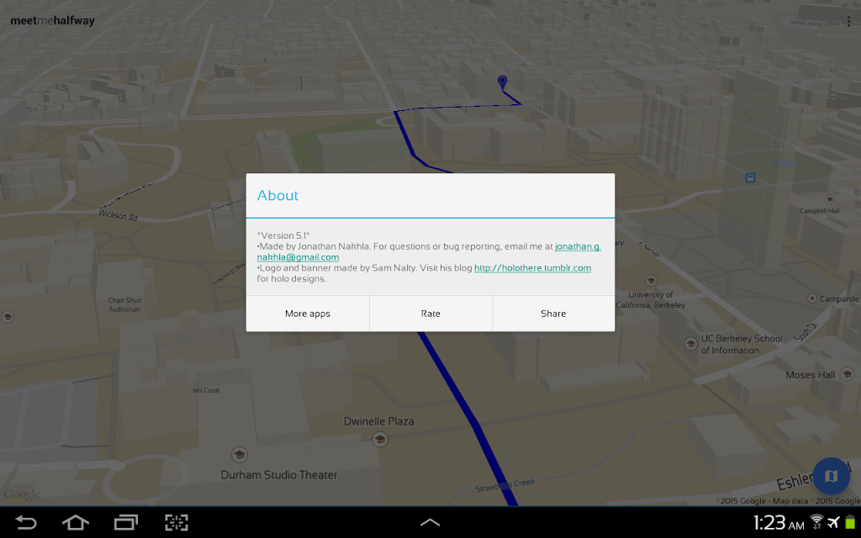
Task: Tap the meetmehalfway app title
Action: pos(53,21)
